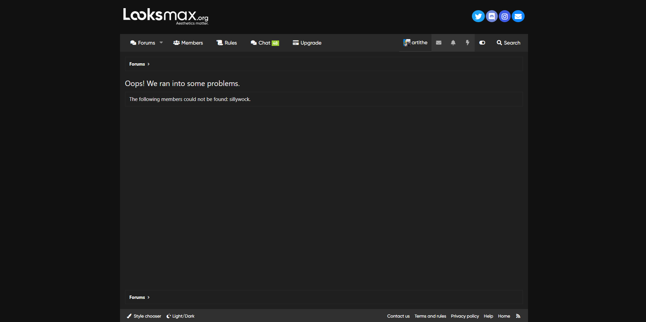Open the artithe account menu
646x322 pixels.
click(415, 43)
